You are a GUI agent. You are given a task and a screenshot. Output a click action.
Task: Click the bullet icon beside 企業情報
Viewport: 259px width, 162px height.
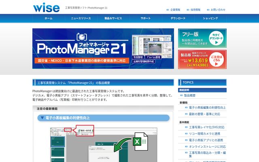(x=168, y=10)
